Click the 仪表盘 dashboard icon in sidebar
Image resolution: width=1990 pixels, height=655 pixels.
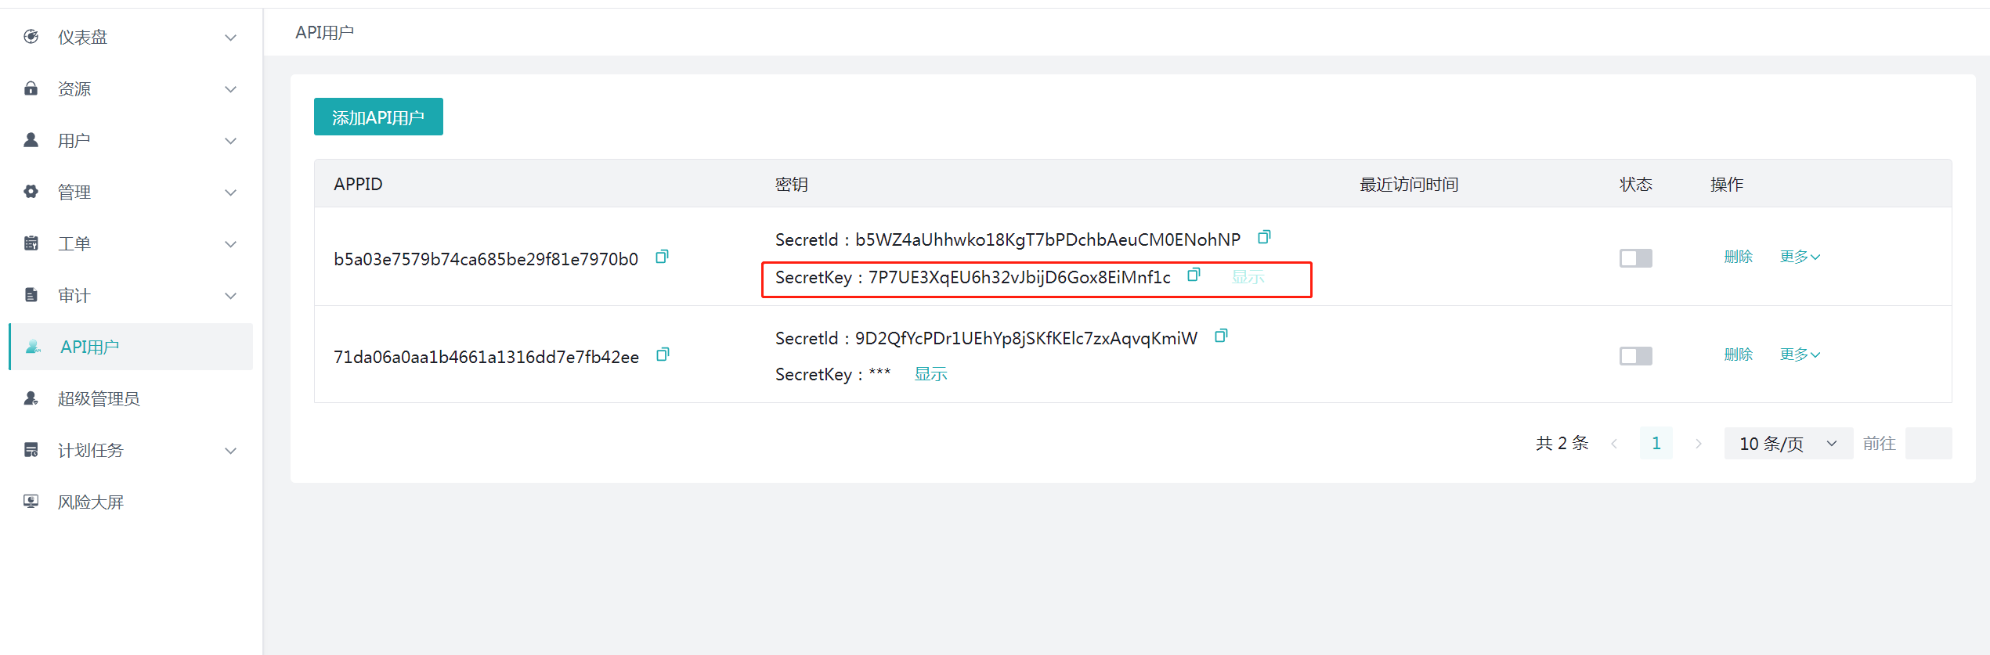click(x=31, y=37)
